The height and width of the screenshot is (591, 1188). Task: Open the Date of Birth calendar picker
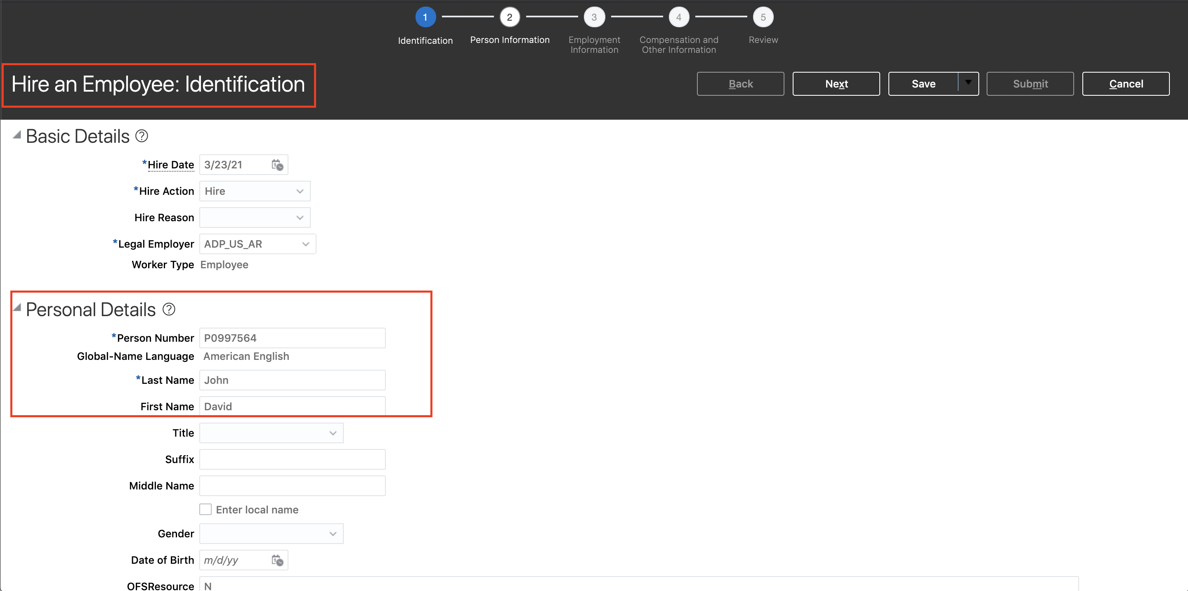click(277, 560)
